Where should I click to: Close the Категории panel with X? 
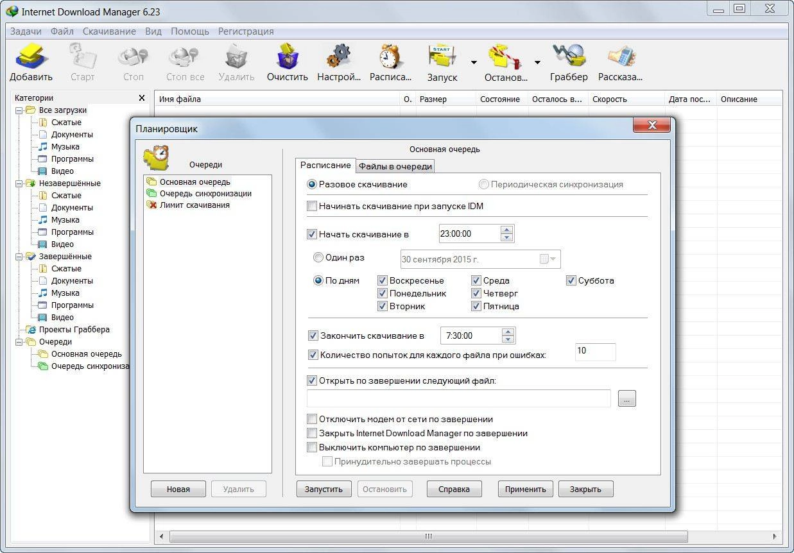point(142,98)
